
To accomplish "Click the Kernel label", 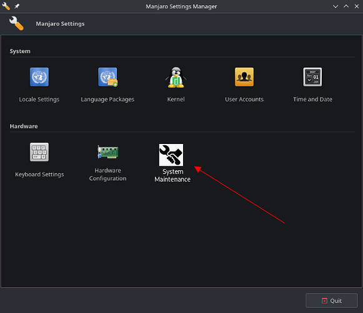I will click(176, 100).
